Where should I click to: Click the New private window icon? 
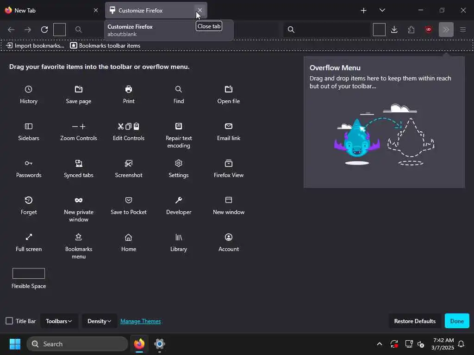coord(79,200)
